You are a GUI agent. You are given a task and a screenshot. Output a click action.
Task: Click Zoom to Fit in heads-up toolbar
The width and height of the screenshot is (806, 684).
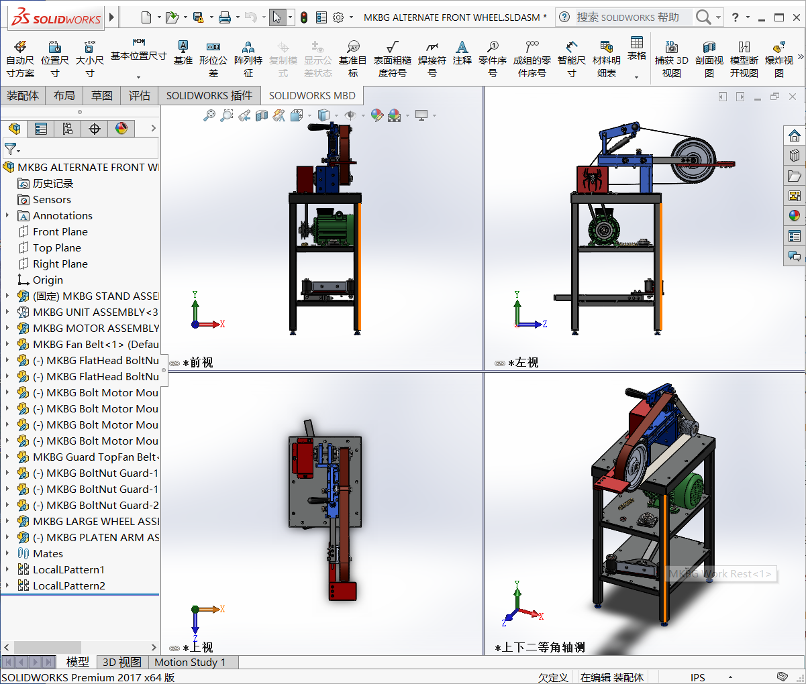coord(209,115)
